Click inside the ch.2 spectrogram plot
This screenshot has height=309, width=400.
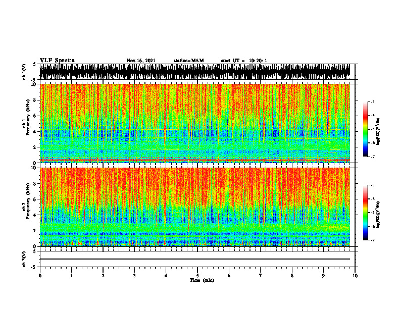[195, 207]
